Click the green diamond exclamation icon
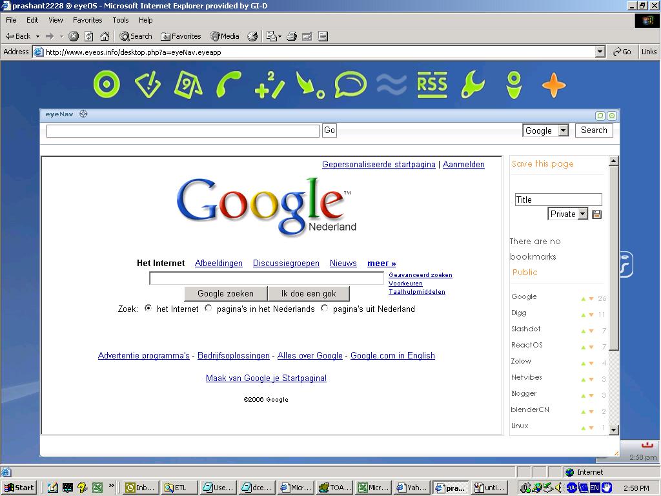The height and width of the screenshot is (496, 661). click(148, 85)
